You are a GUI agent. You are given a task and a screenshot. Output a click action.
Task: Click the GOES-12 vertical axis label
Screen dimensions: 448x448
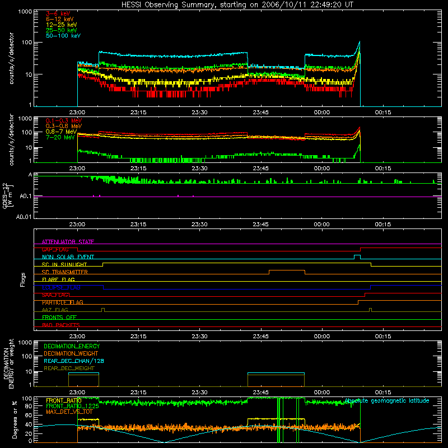click(7, 195)
